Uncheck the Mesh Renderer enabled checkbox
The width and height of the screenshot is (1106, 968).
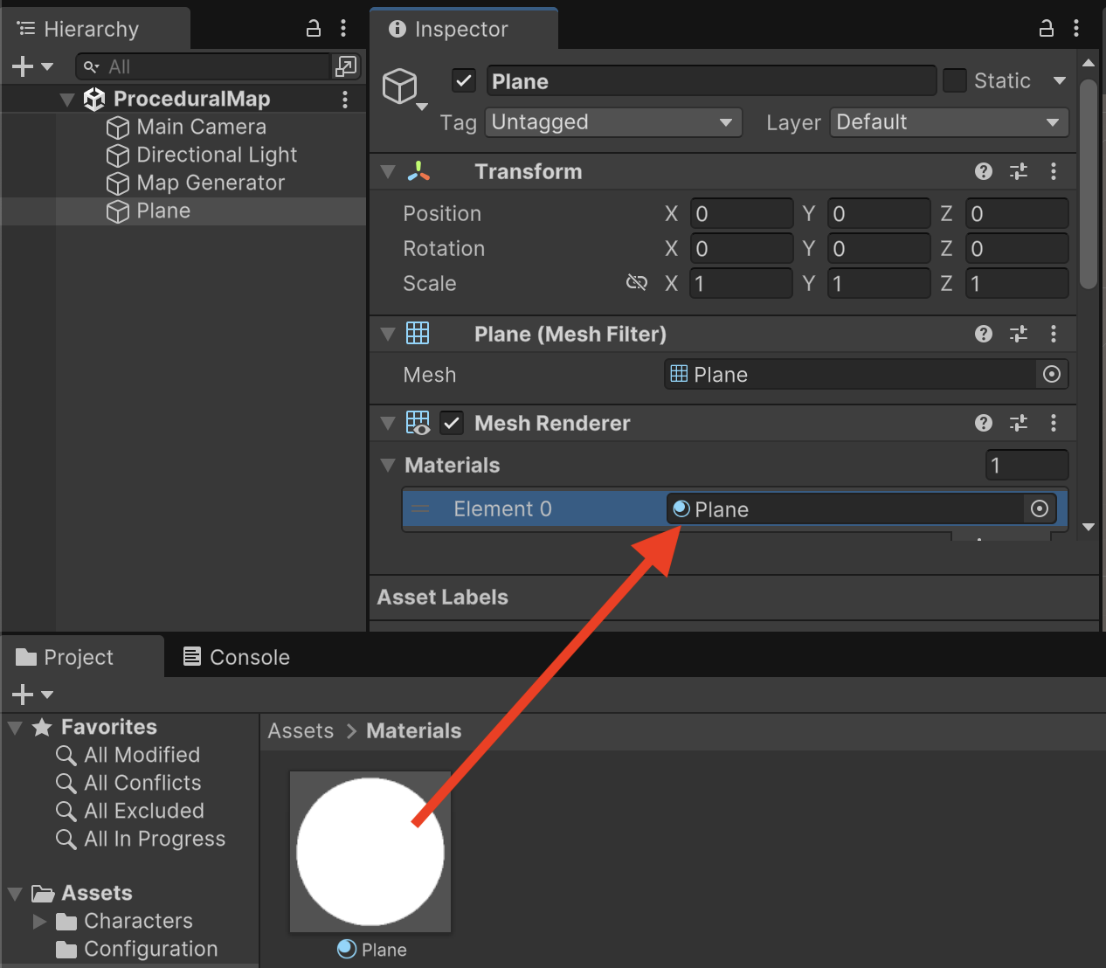(452, 424)
